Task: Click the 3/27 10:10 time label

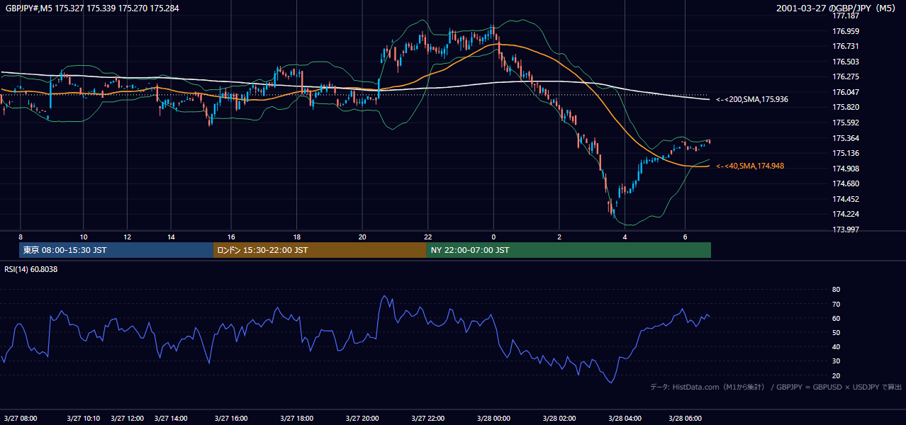Action: click(x=84, y=418)
